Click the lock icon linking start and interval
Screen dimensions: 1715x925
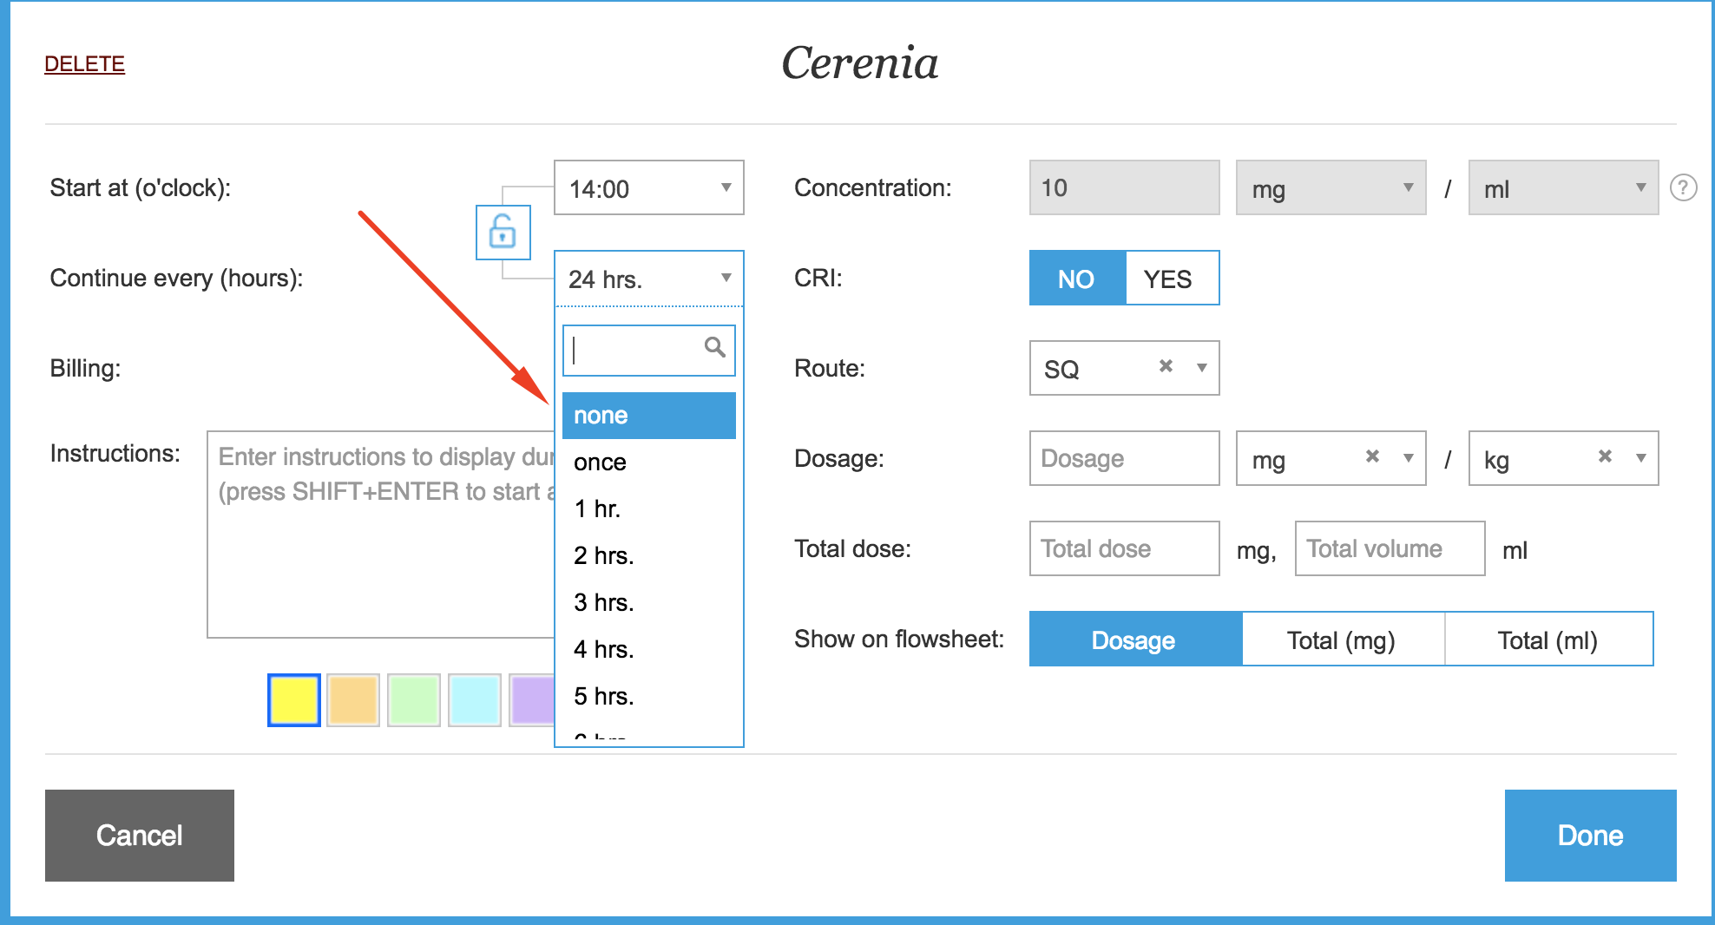point(503,233)
